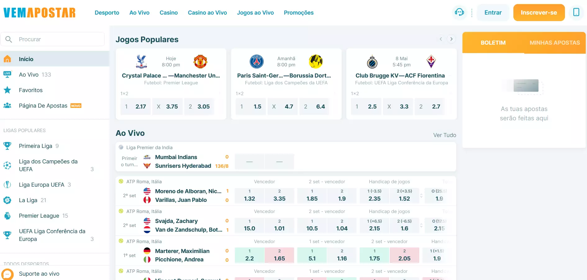This screenshot has width=587, height=280.
Task: Select draw odds 4.7 for PSG match
Action: coord(283,106)
